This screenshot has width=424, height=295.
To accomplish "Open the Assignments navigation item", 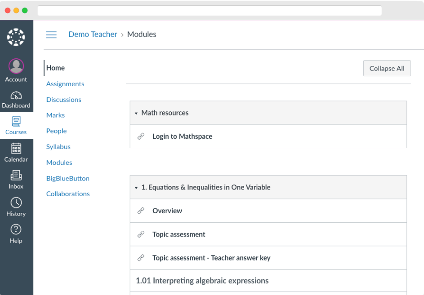I will click(x=65, y=84).
